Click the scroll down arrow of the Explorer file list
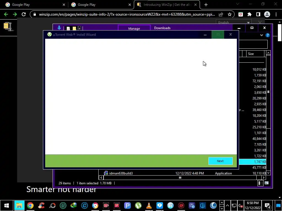 tap(268, 173)
